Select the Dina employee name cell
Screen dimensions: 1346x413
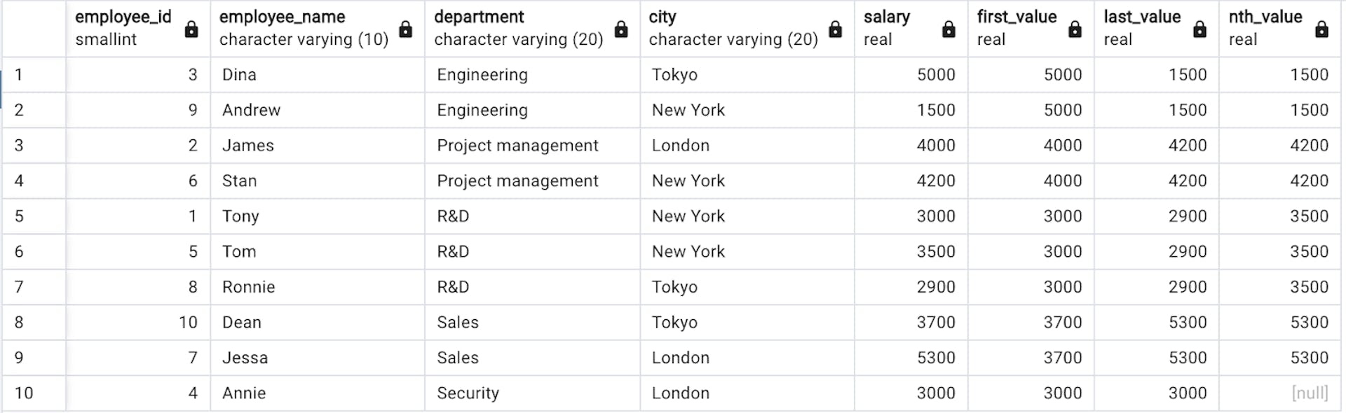(317, 75)
